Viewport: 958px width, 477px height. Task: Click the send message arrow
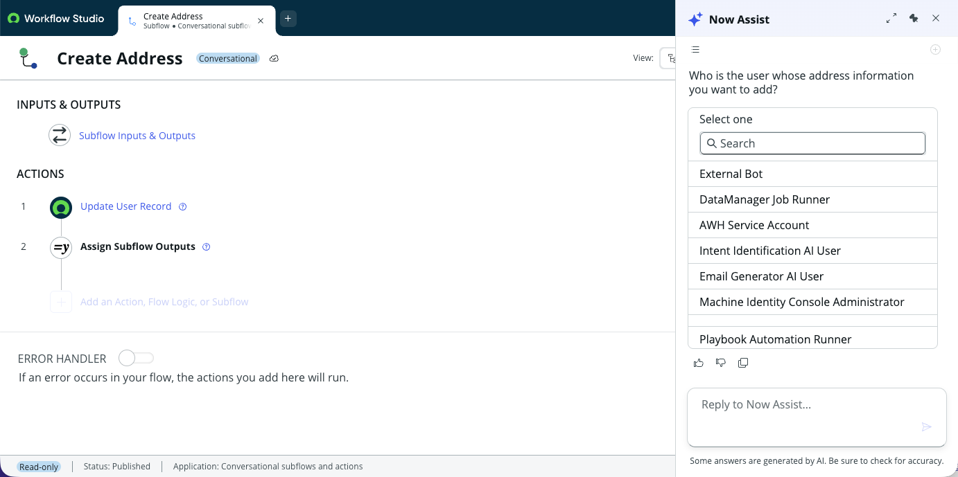pyautogui.click(x=926, y=426)
